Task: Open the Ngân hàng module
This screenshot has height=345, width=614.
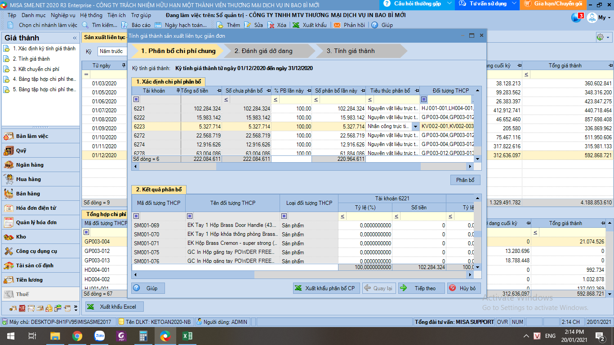Action: pos(40,165)
